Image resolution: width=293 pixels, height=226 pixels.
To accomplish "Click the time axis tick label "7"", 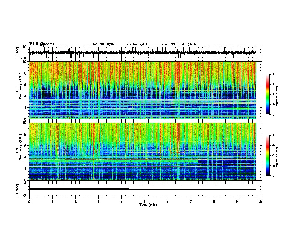I will click(191, 202).
